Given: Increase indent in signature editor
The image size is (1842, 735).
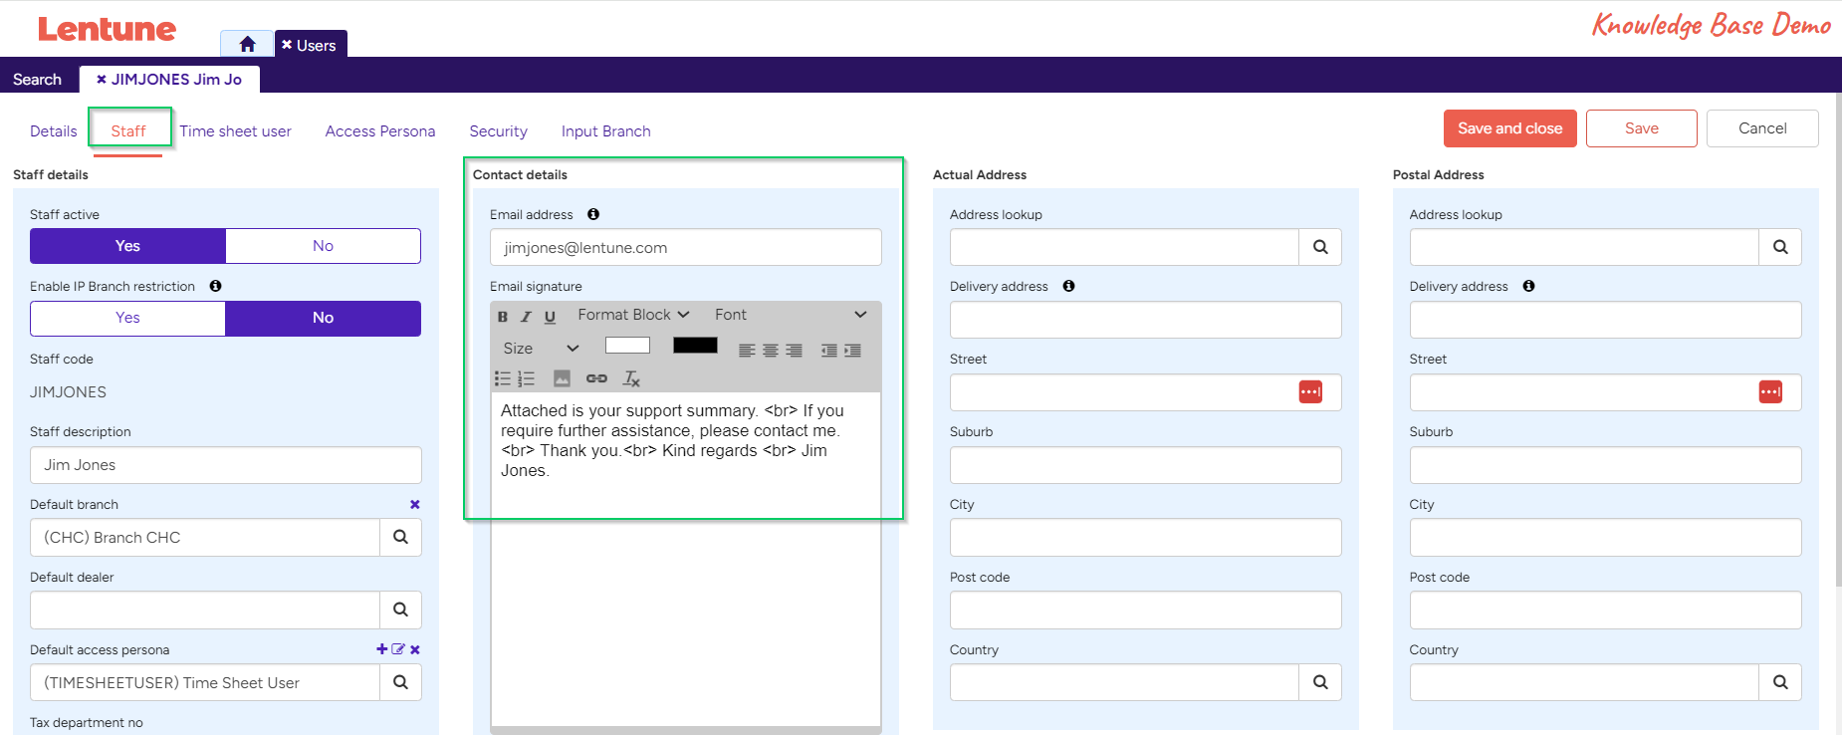Looking at the screenshot, I should 852,351.
